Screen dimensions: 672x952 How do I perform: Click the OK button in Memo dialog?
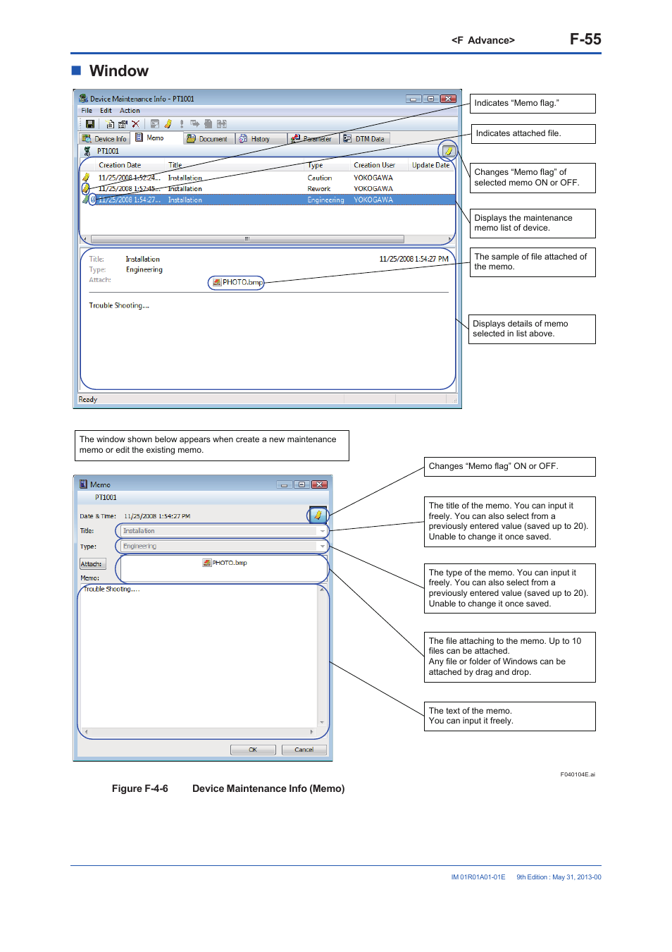point(253,750)
